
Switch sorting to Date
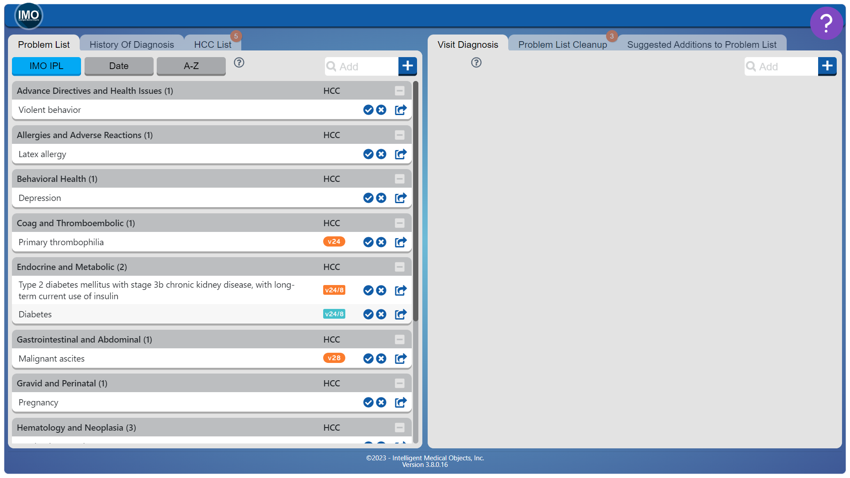(119, 66)
